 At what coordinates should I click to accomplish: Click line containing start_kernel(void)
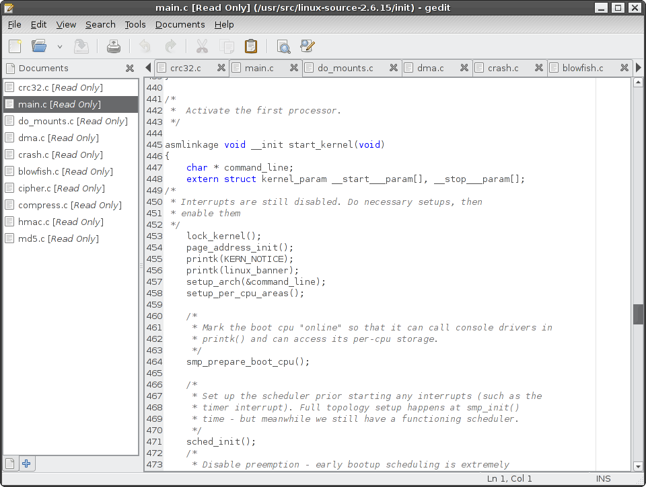pos(275,145)
